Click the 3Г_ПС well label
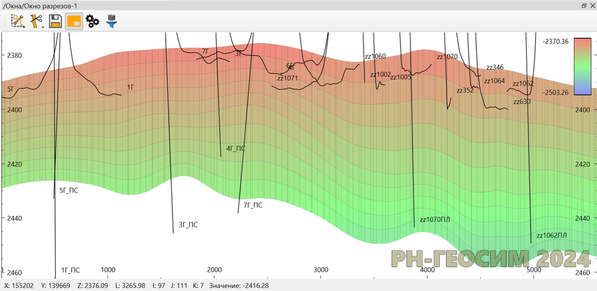597x291 pixels. [188, 225]
